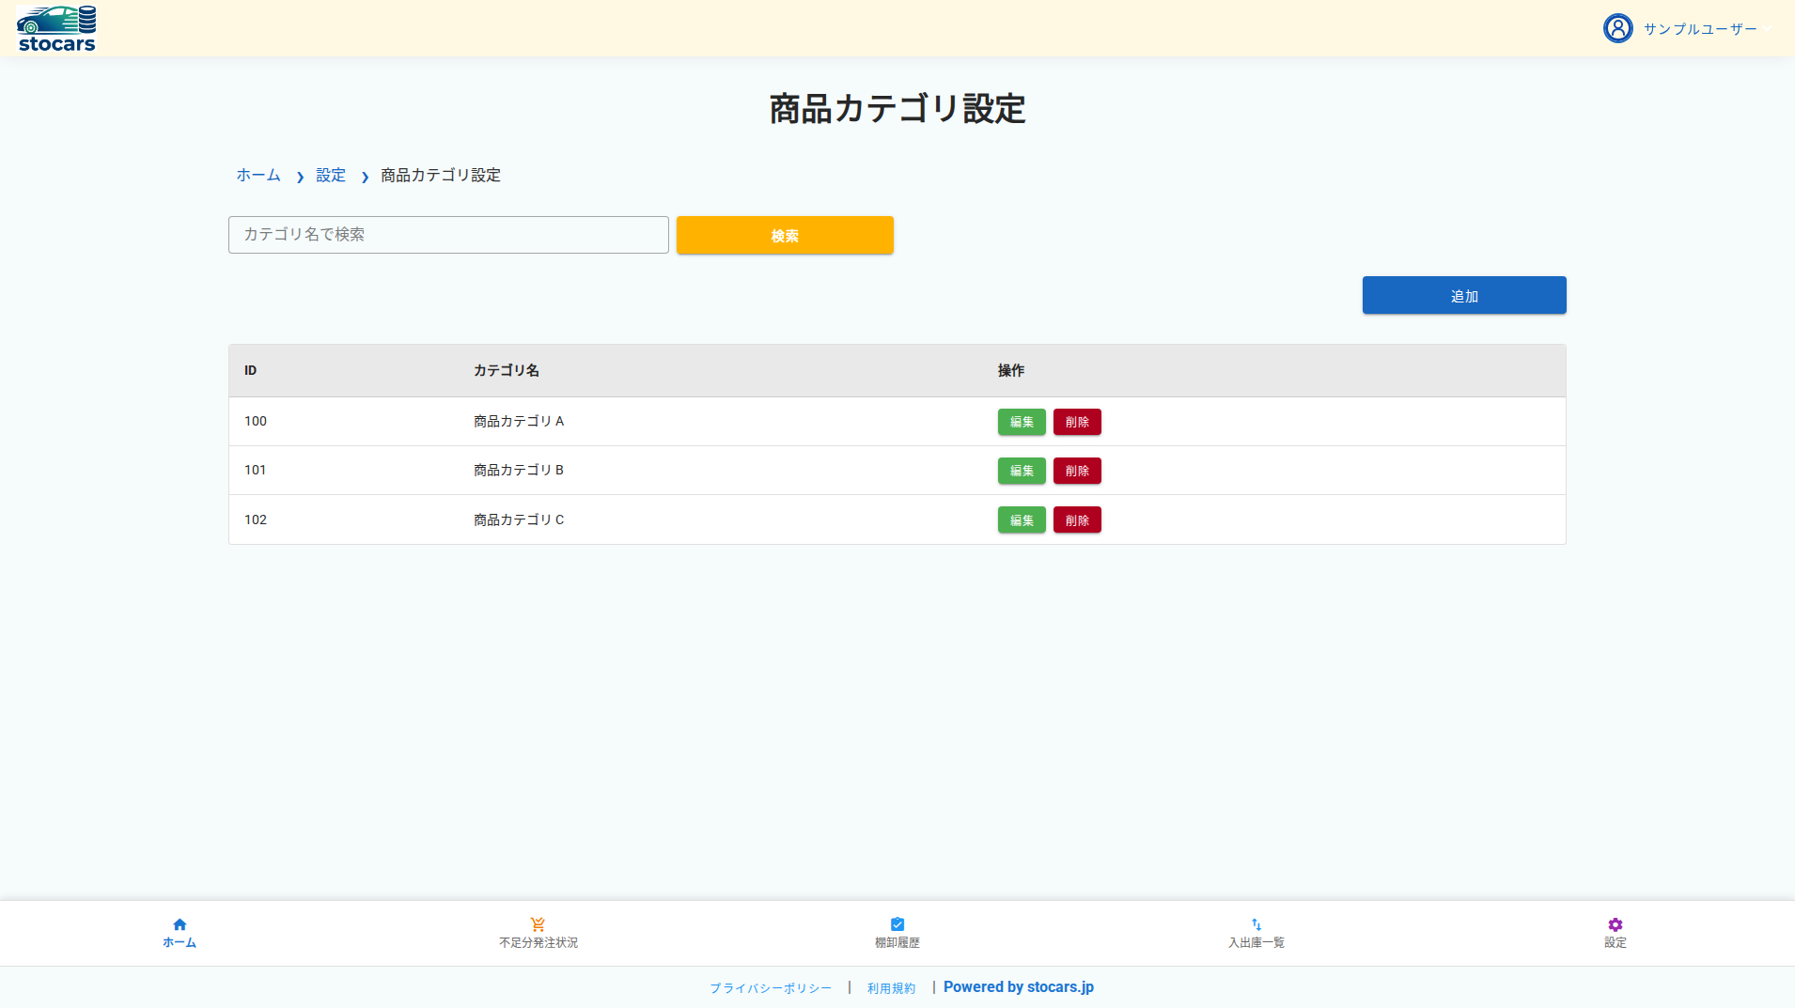
Task: Delete 商品カテゴリ A with 削除 button
Action: click(1077, 422)
